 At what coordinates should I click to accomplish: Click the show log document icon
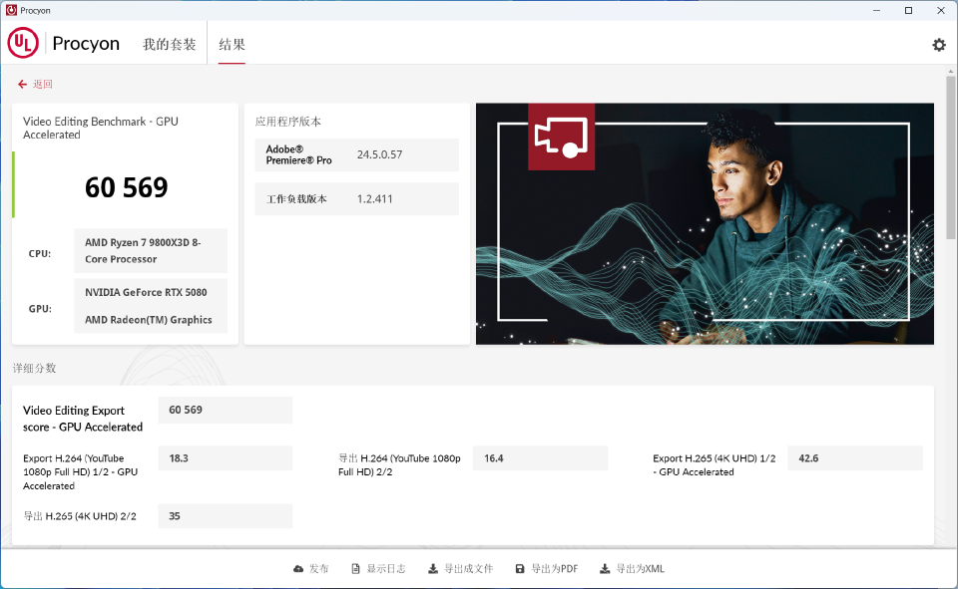click(355, 569)
